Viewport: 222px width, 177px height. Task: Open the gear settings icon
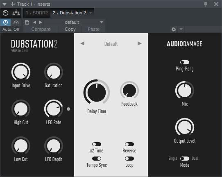pyautogui.click(x=174, y=29)
